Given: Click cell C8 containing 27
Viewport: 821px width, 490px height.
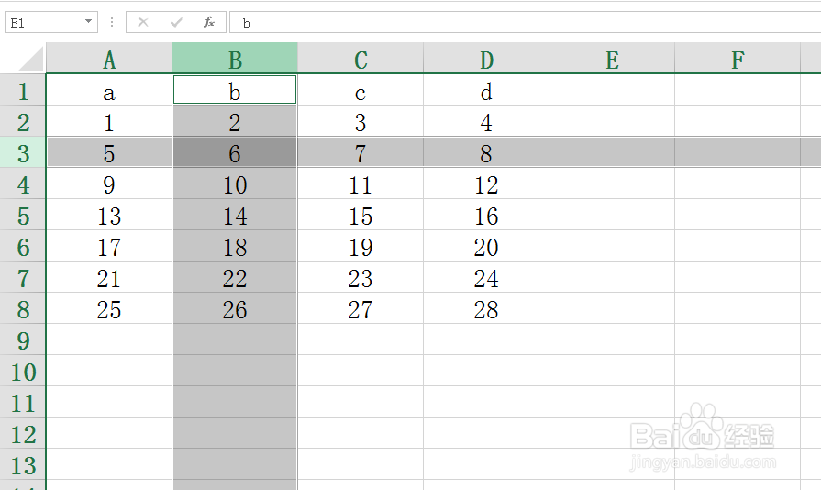Looking at the screenshot, I should [361, 308].
